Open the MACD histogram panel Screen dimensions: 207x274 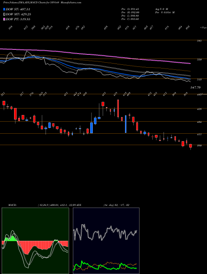35,241
